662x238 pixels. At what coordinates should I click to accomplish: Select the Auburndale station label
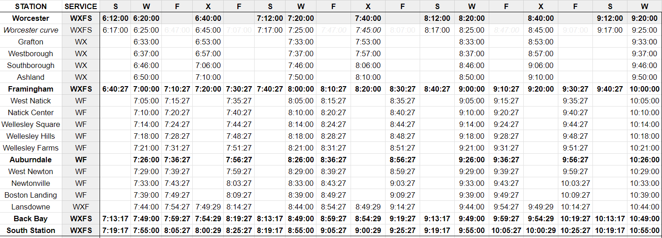point(31,160)
